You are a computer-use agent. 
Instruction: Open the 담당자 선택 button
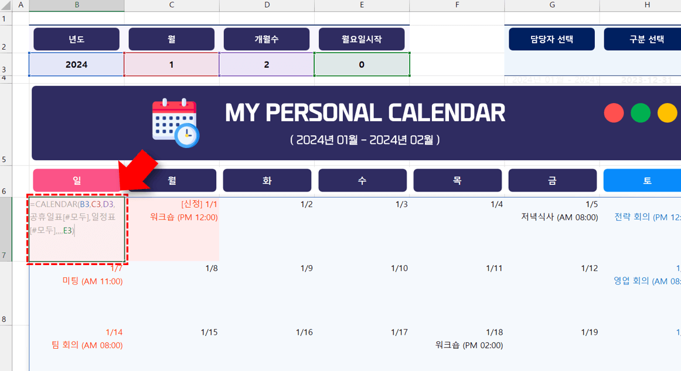(x=551, y=39)
